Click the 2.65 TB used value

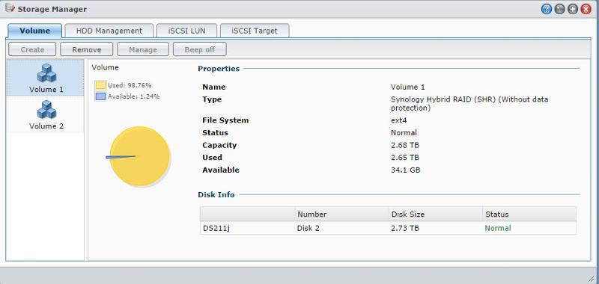405,158
